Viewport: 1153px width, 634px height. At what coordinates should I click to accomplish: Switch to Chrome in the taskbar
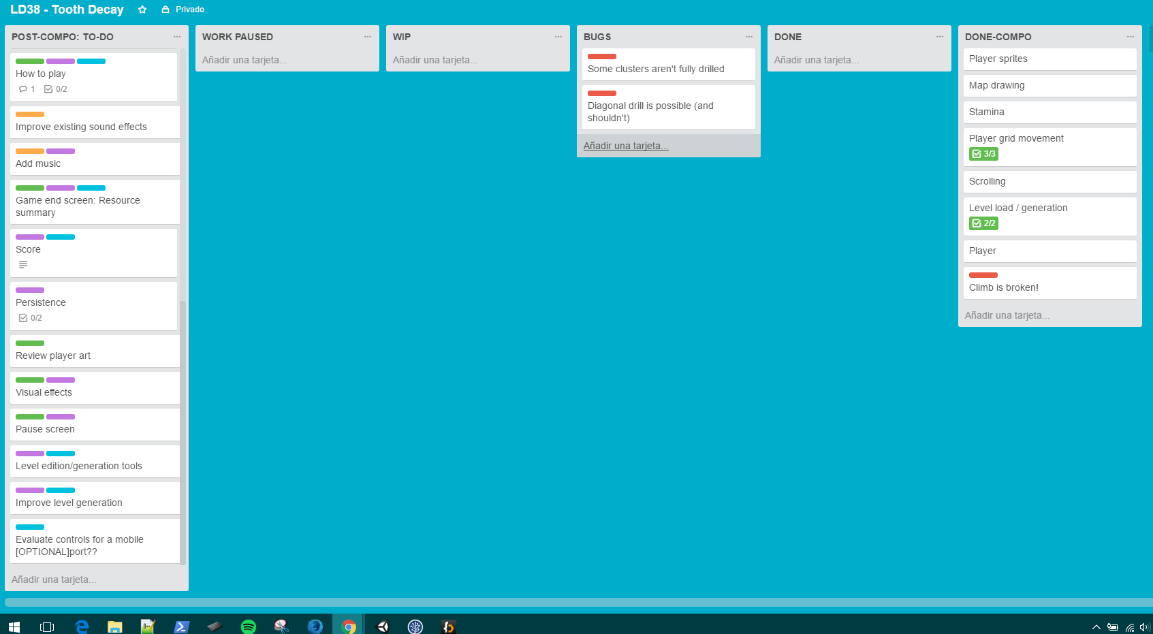pyautogui.click(x=349, y=627)
